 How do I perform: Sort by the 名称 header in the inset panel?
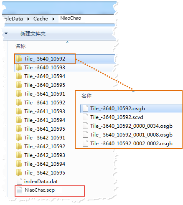point(86,96)
